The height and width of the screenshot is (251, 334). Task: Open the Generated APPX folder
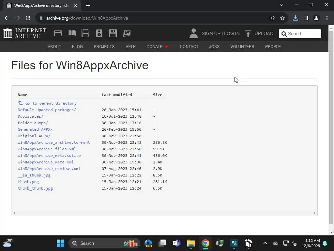35,129
